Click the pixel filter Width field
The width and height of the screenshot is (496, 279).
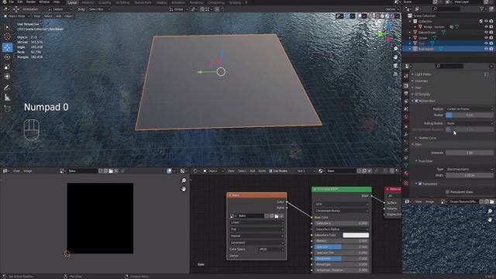coord(470,175)
